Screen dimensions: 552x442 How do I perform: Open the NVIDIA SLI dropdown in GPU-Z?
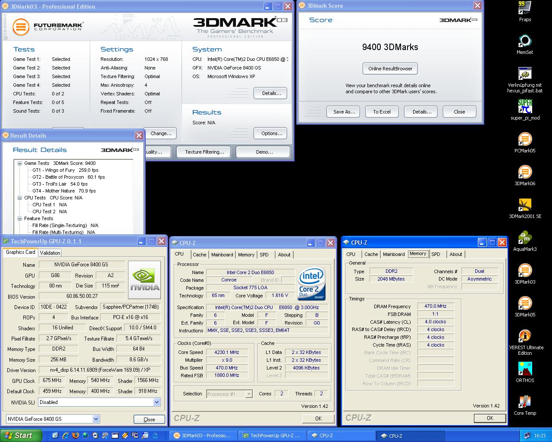157,402
